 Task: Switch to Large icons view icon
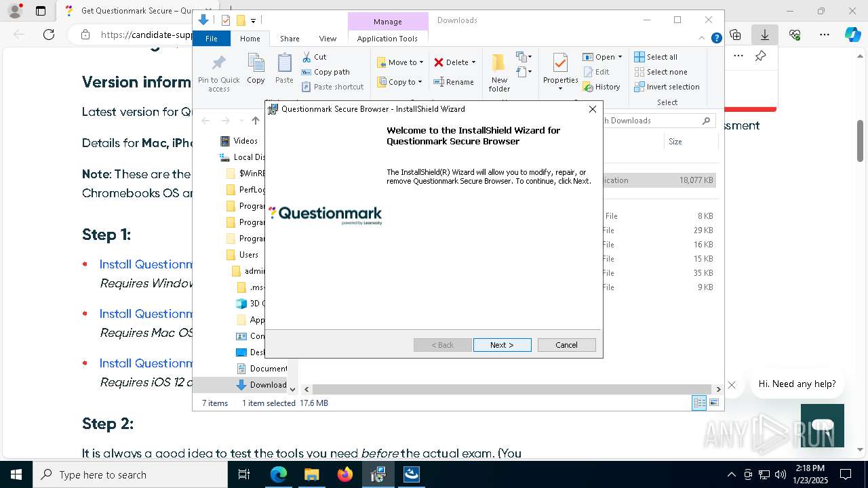(714, 403)
